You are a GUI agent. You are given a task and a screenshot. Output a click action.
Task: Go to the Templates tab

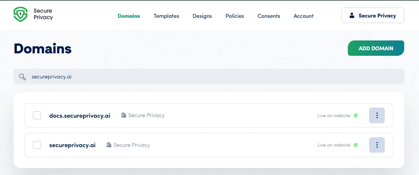[x=166, y=16]
